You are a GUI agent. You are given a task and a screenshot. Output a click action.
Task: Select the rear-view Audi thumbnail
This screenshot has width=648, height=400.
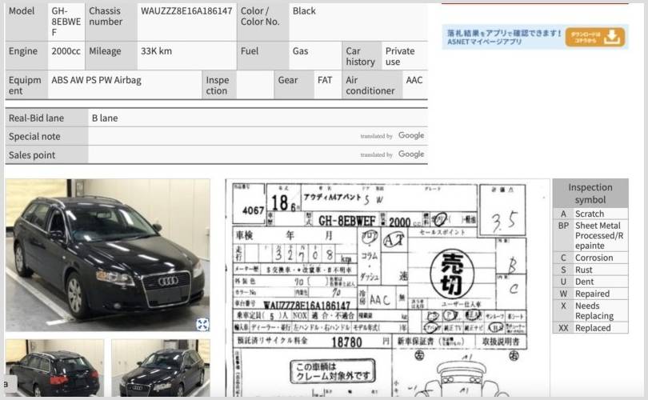pos(54,368)
